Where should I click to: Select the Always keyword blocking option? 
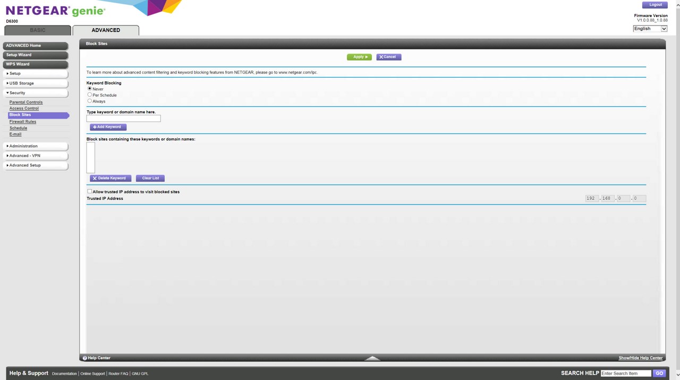(x=90, y=100)
